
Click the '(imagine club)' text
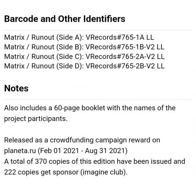point(104,172)
